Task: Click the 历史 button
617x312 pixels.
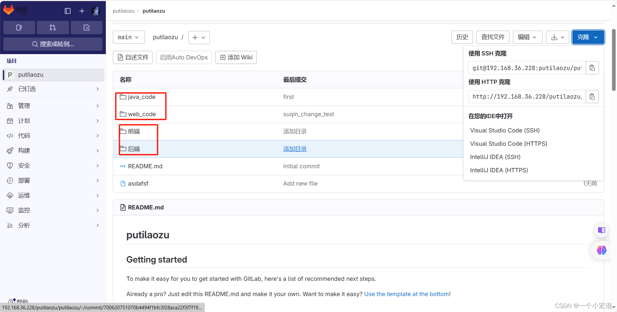Action: pos(462,37)
